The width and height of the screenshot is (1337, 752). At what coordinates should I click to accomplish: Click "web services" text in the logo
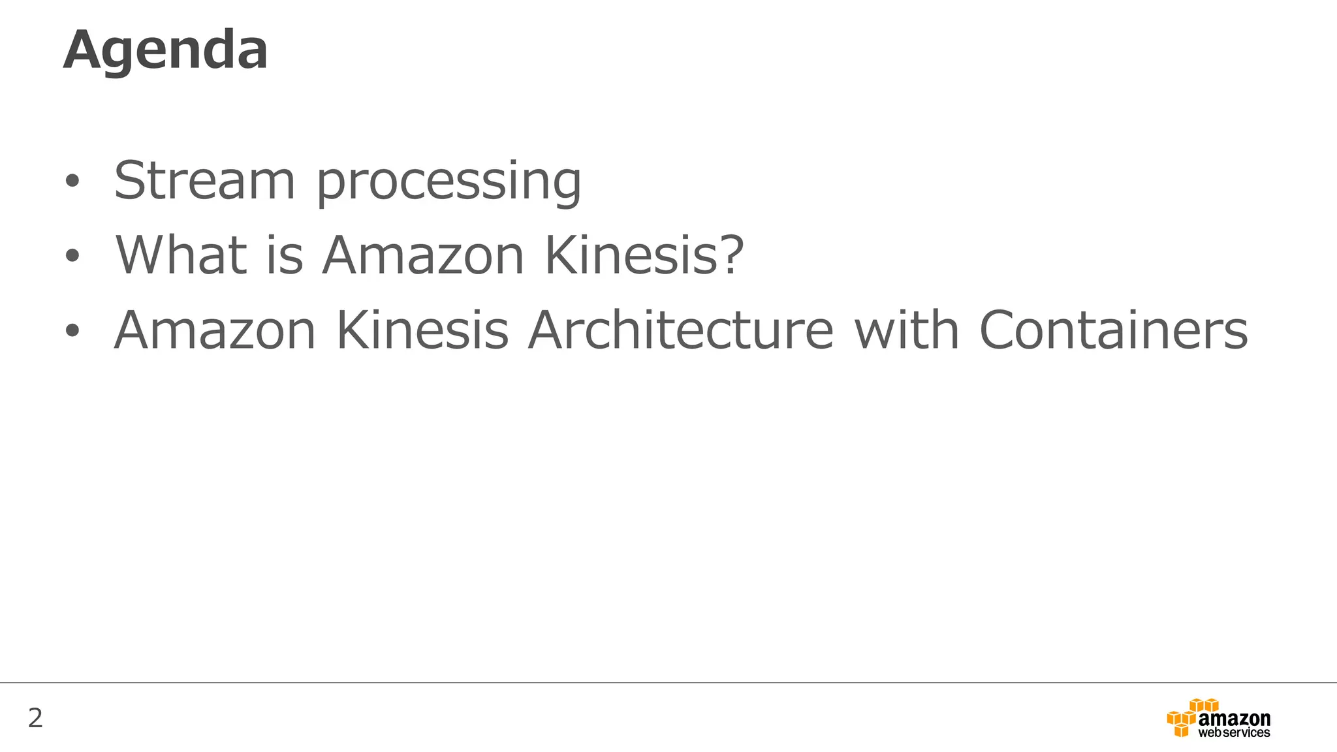pyautogui.click(x=1234, y=733)
